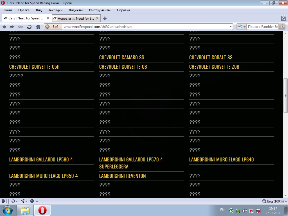This screenshot has height=216, width=288.
Task: Click the new tab plus button
Action: point(105,18)
